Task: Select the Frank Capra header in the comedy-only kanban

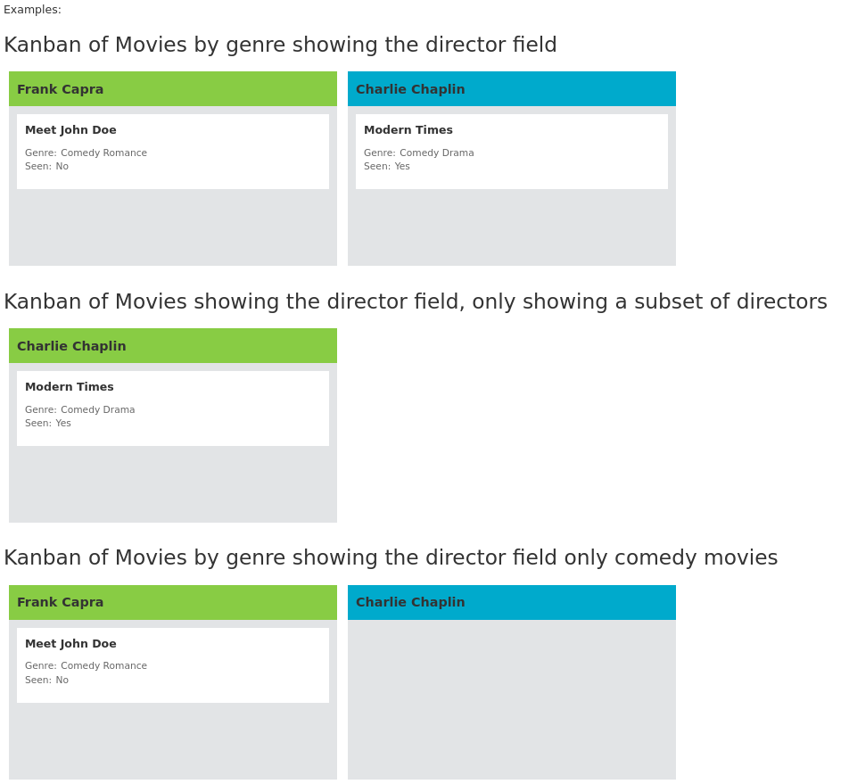Action: pyautogui.click(x=172, y=602)
